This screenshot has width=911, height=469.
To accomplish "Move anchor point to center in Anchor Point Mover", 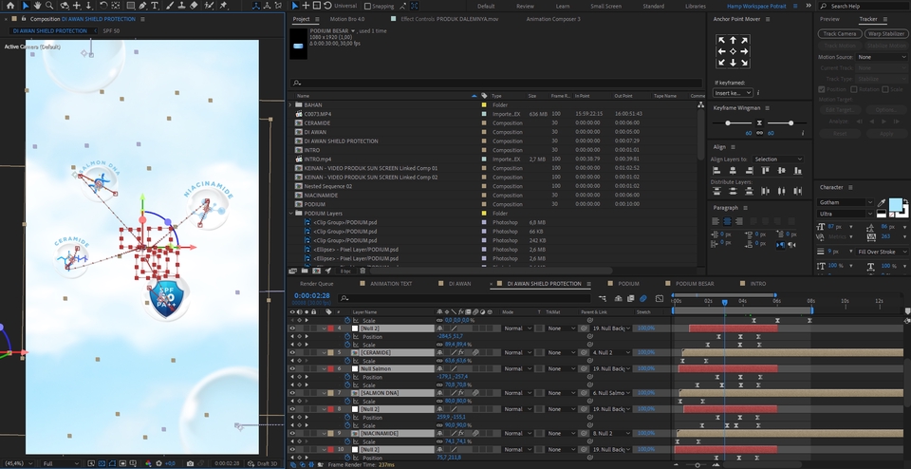I will pyautogui.click(x=733, y=51).
